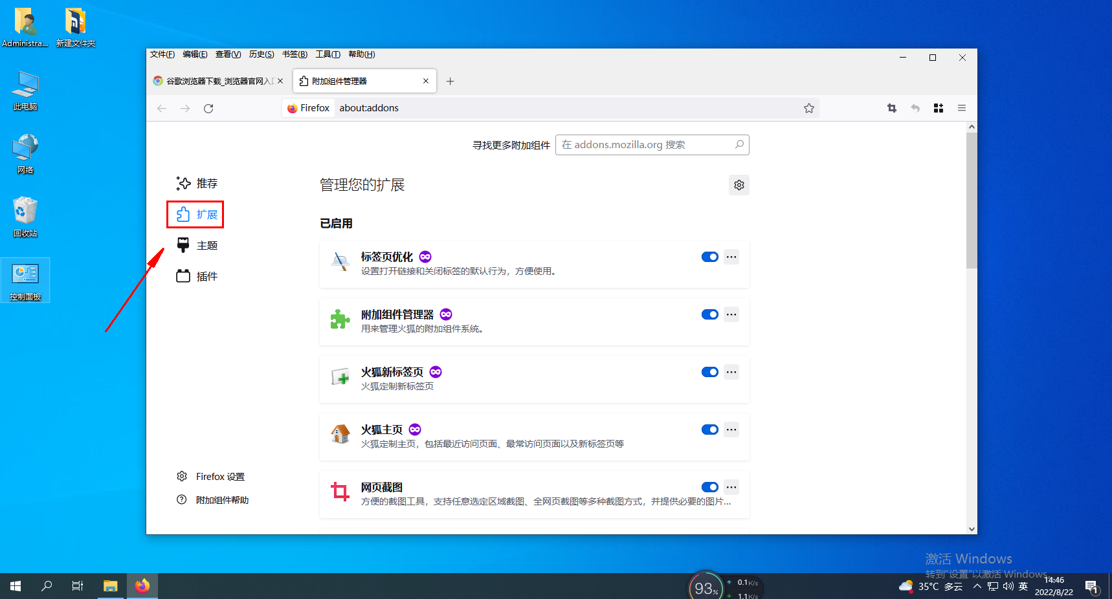Open File Explorer from the taskbar

point(111,586)
